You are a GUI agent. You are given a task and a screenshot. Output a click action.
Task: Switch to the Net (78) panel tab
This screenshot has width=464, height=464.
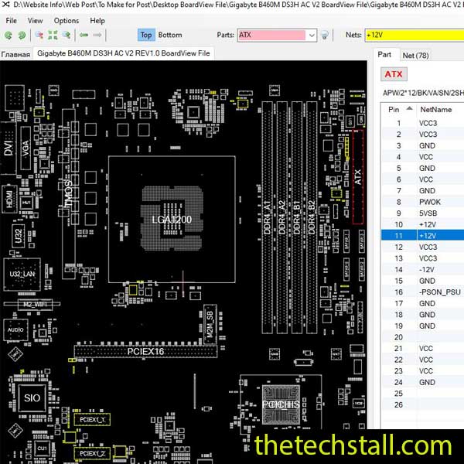(x=415, y=56)
